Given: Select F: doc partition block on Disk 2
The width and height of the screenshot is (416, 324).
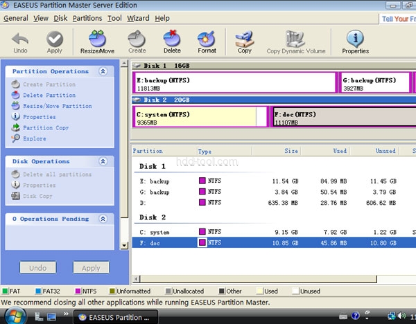Looking at the screenshot, I should [344, 116].
